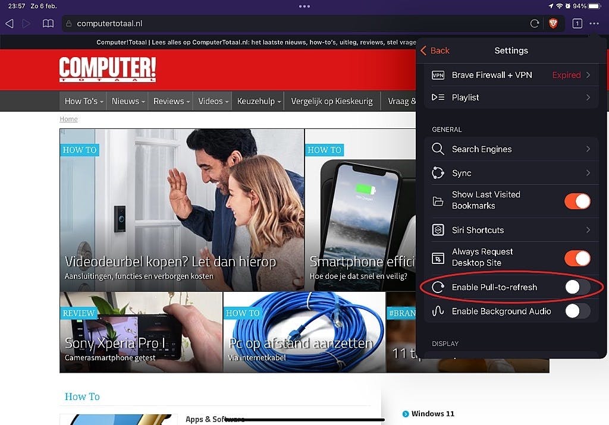Screen dimensions: 609x425
Task: Open Windows 11 link
Action: click(433, 414)
